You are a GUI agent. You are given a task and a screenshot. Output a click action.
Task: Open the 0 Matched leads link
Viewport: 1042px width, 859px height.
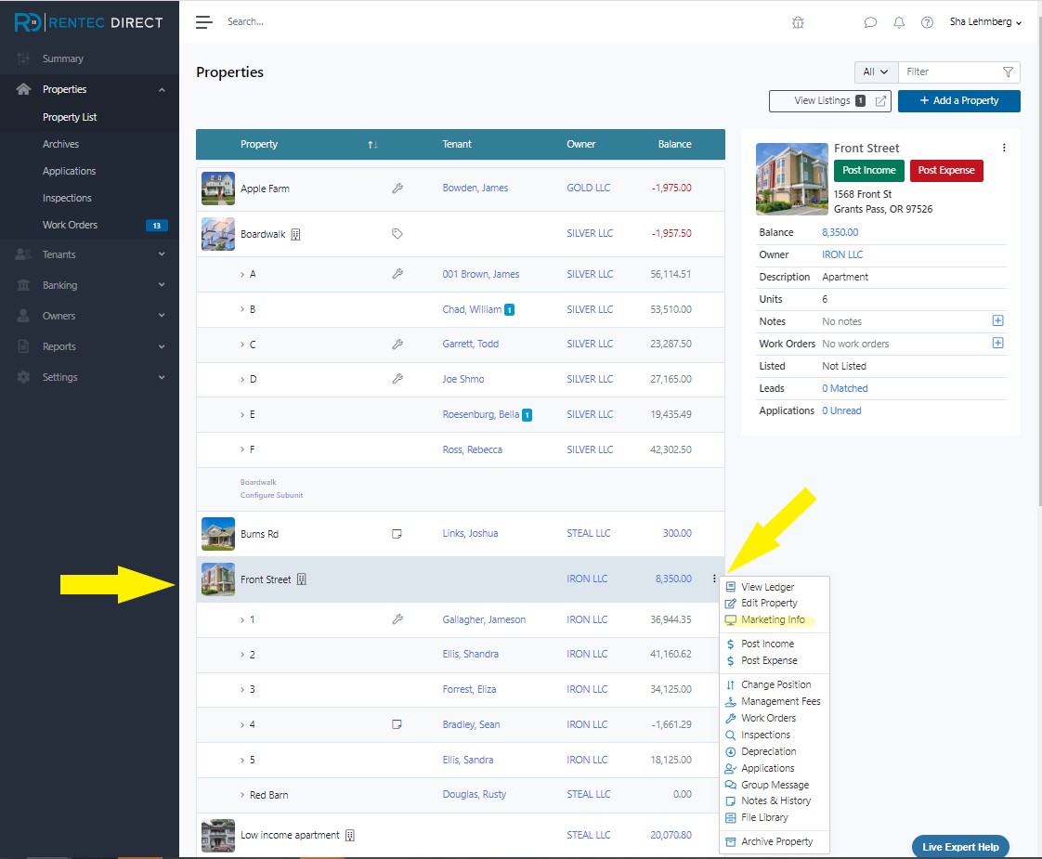pos(844,389)
